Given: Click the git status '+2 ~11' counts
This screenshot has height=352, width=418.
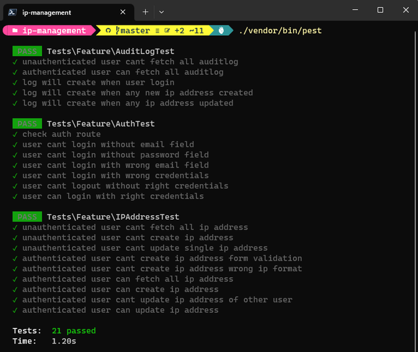Looking at the screenshot, I should 189,31.
